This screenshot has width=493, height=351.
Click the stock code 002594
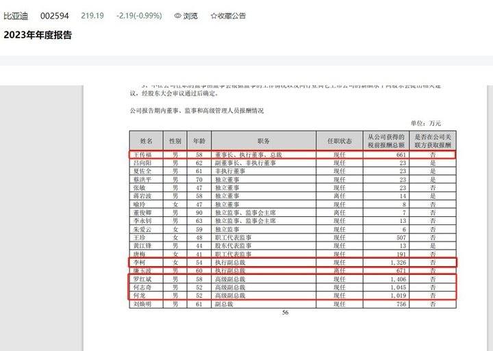click(54, 16)
